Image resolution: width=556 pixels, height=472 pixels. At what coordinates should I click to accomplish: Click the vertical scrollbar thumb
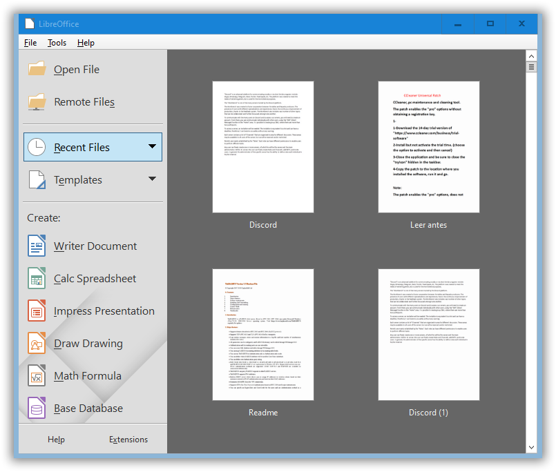click(531, 67)
